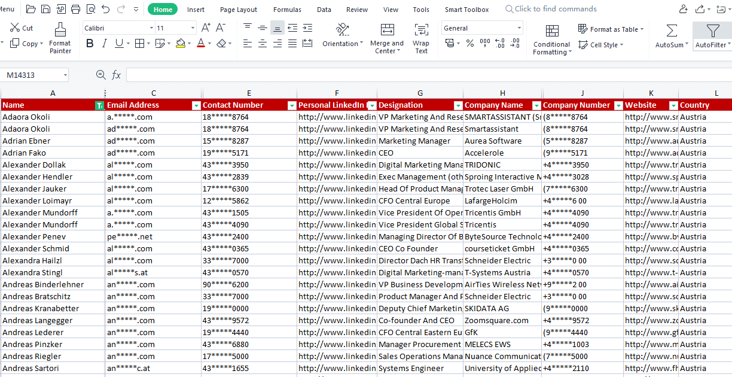Toggle Underline formatting
Viewport: 732px width, 377px height.
(119, 44)
